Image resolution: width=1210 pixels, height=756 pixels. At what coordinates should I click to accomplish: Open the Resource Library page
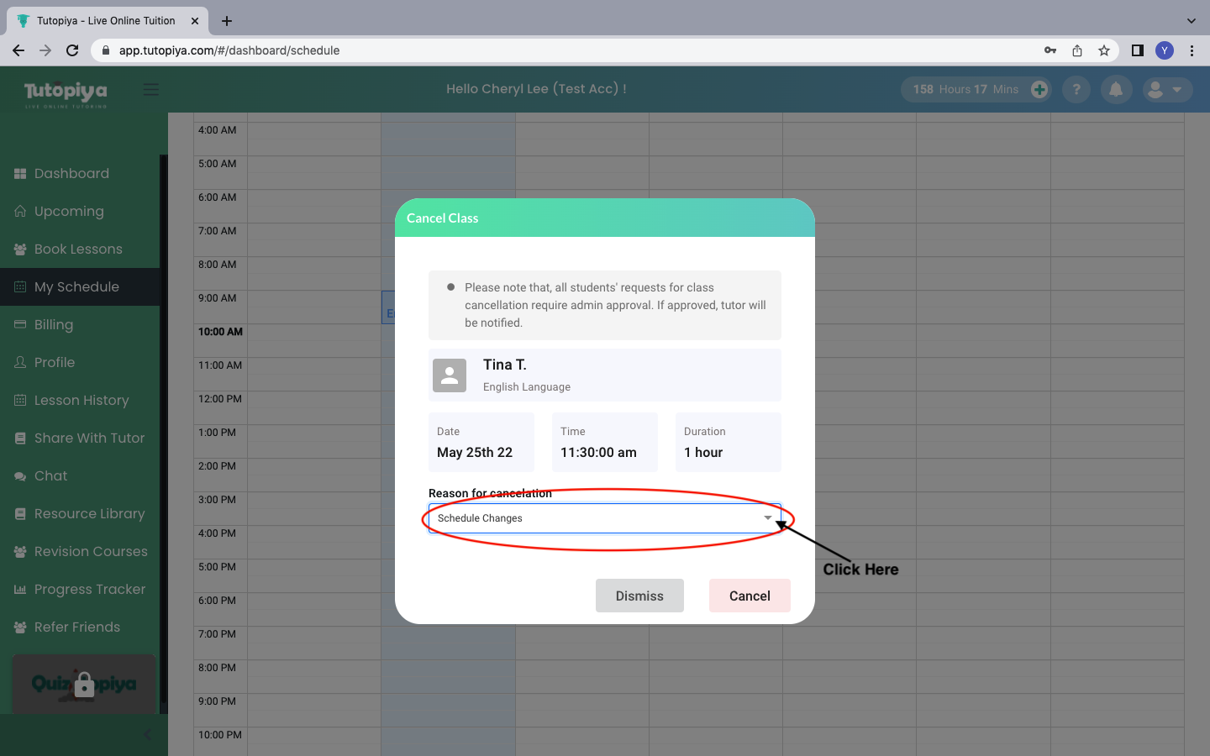(89, 513)
